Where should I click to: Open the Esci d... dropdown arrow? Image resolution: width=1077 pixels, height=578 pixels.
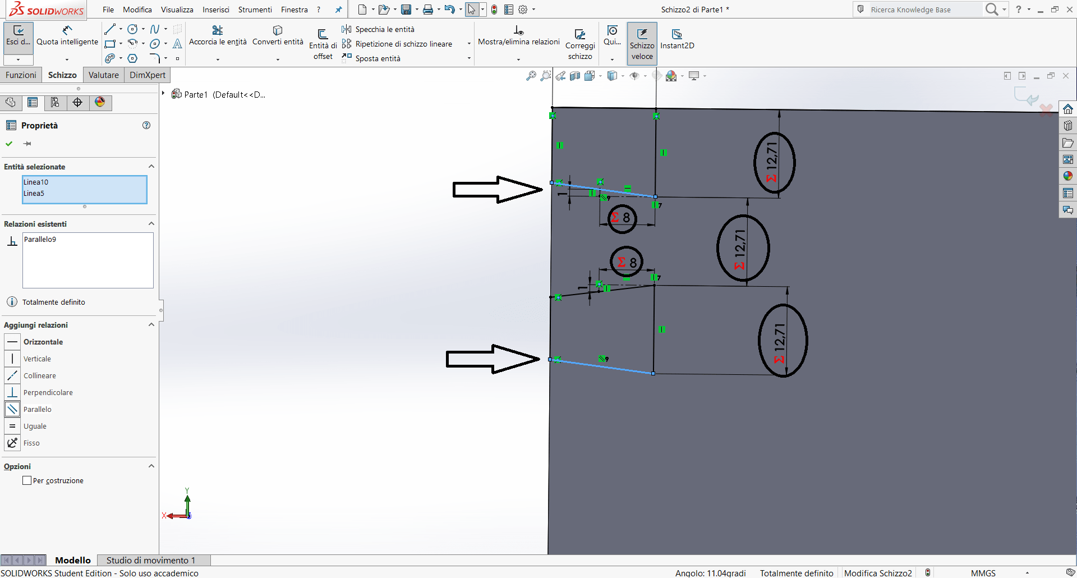[x=19, y=59]
